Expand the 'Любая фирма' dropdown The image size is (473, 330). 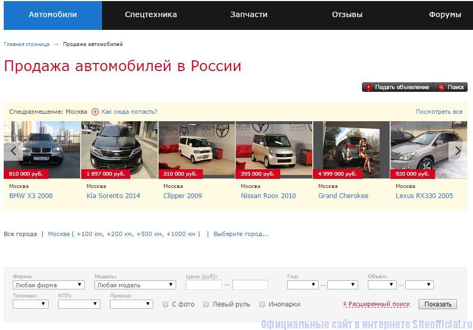tap(49, 285)
